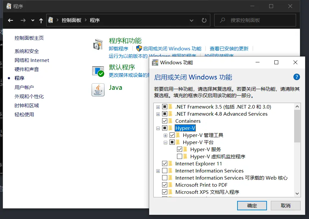Select the highlighted Hyper-V tree row
The width and height of the screenshot is (309, 219).
point(185,128)
